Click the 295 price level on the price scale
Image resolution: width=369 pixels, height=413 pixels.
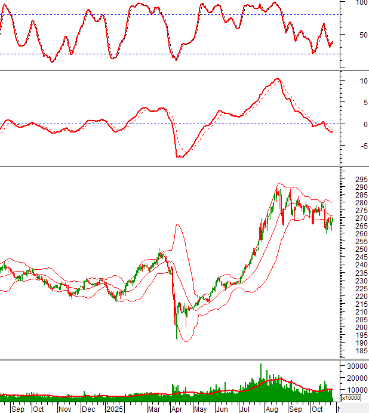coord(361,180)
